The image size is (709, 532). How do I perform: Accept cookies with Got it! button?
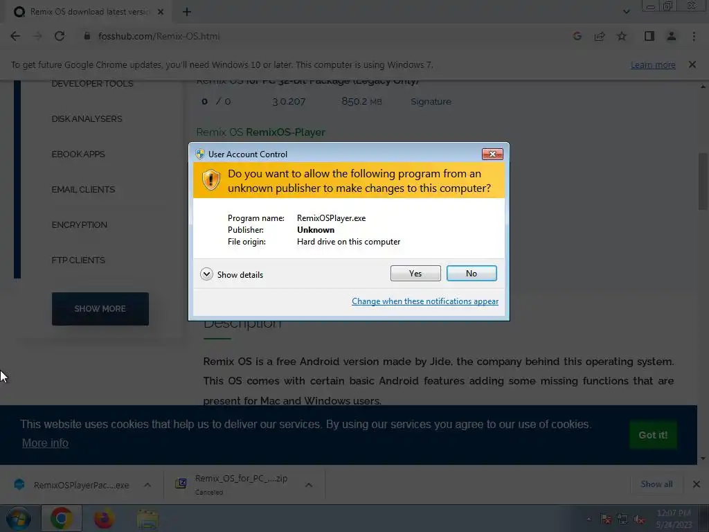tap(652, 435)
